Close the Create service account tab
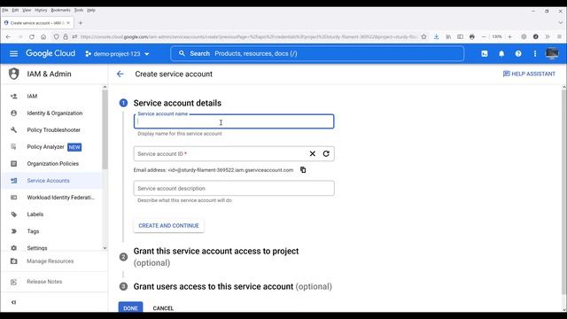The image size is (567, 319). point(68,23)
